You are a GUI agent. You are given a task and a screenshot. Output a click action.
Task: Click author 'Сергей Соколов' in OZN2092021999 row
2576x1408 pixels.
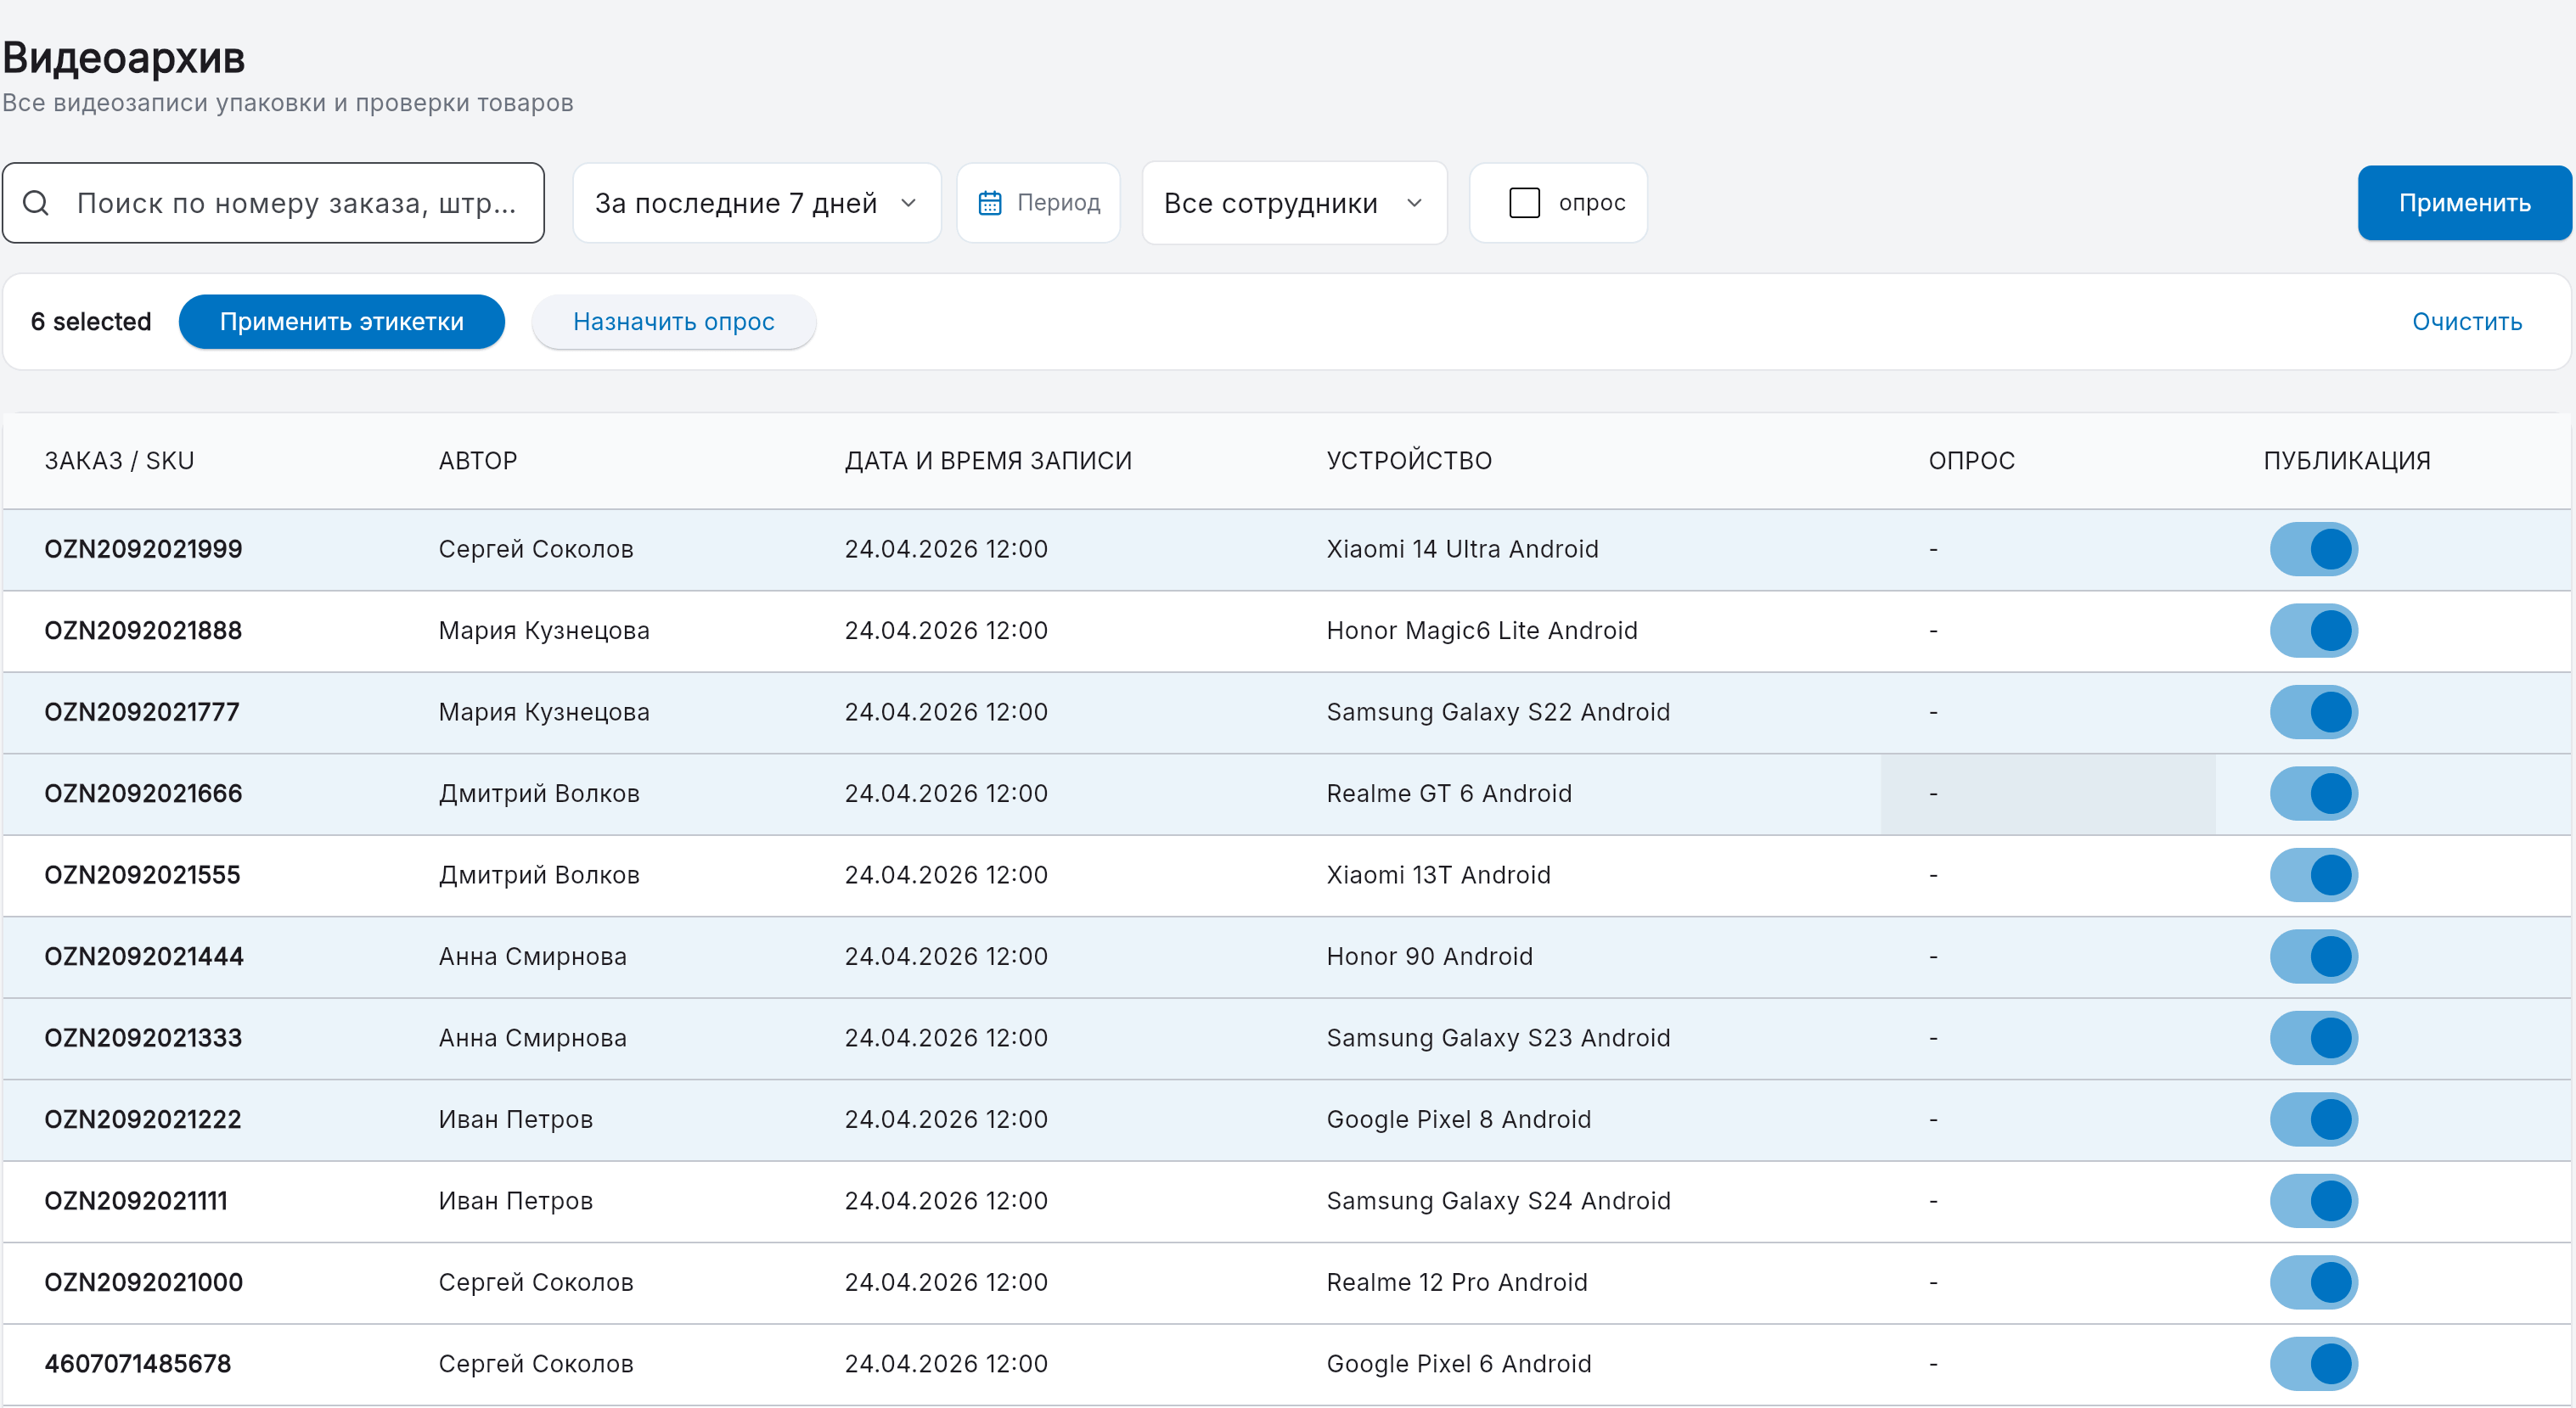[535, 550]
